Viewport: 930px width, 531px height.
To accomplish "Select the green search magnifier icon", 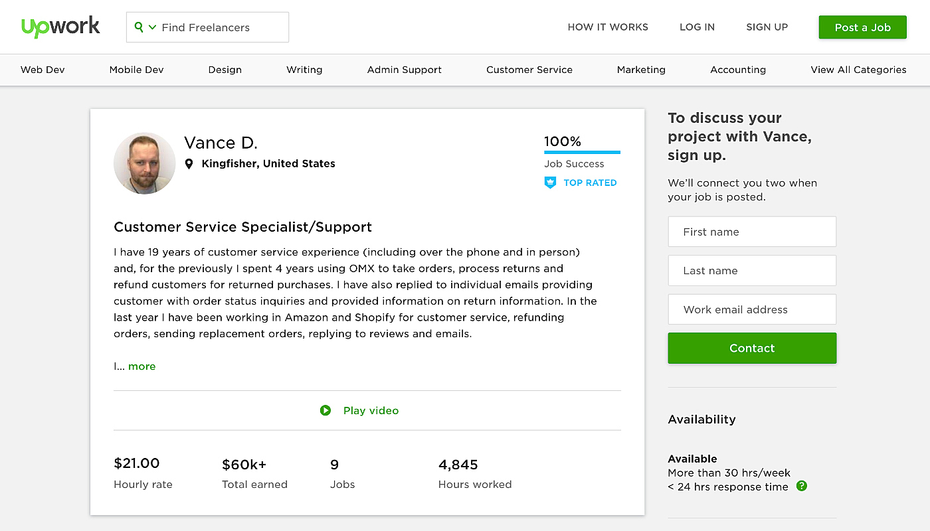I will tap(139, 27).
